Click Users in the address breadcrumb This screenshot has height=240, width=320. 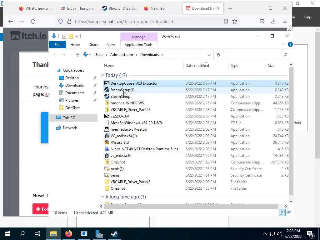[x=98, y=55]
